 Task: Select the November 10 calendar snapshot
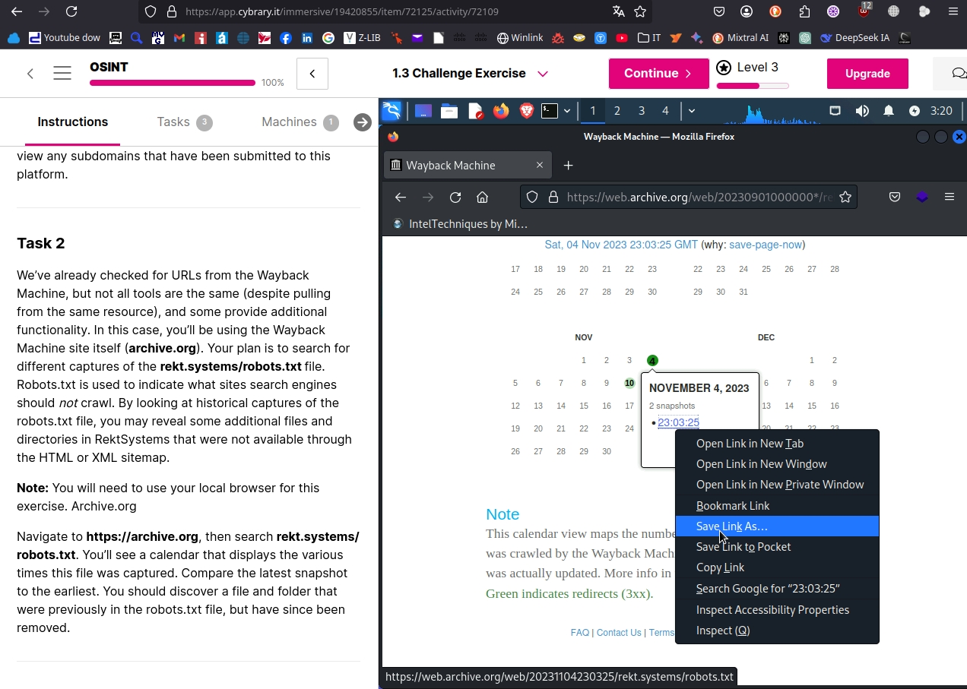tap(629, 383)
